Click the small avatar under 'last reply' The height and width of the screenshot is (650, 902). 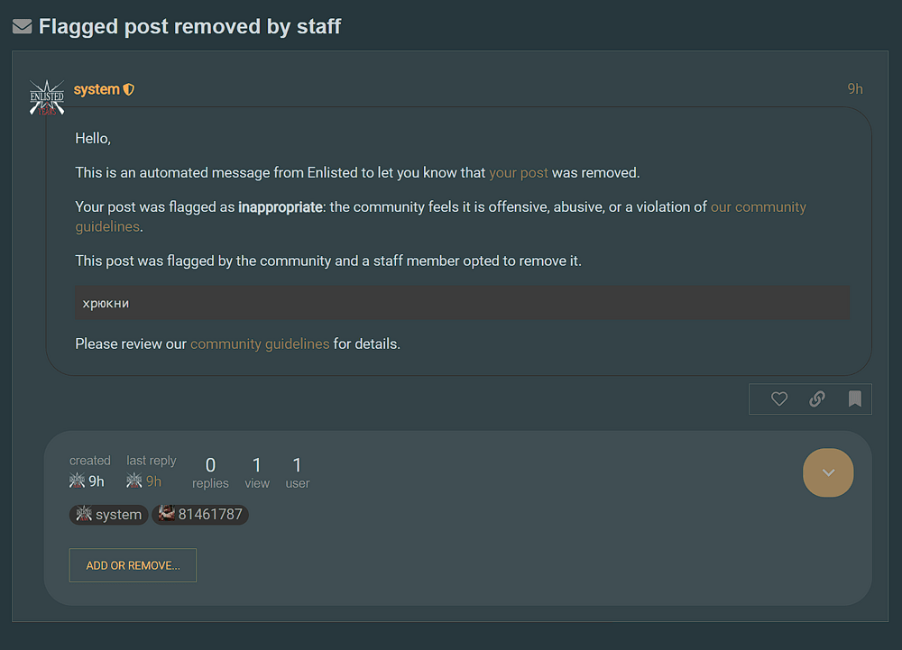click(x=134, y=481)
